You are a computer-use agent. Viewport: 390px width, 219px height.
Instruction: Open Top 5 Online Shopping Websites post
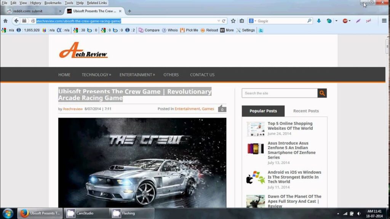click(x=290, y=126)
